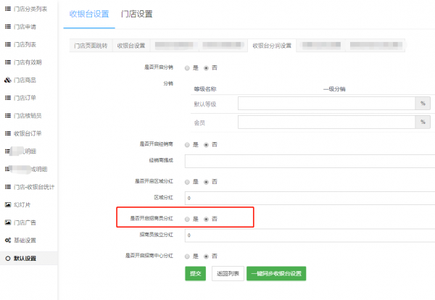Select 是 for 是否开启招商中心分红
The image size is (435, 300).
click(x=187, y=257)
